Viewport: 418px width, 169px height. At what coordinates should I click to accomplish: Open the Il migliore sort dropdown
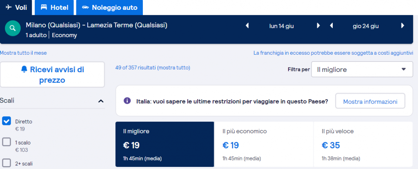point(362,69)
